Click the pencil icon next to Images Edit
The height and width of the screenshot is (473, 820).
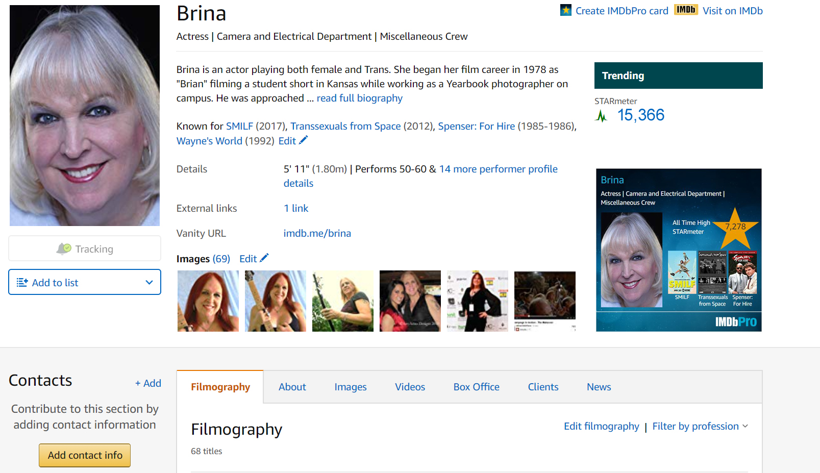(x=264, y=258)
